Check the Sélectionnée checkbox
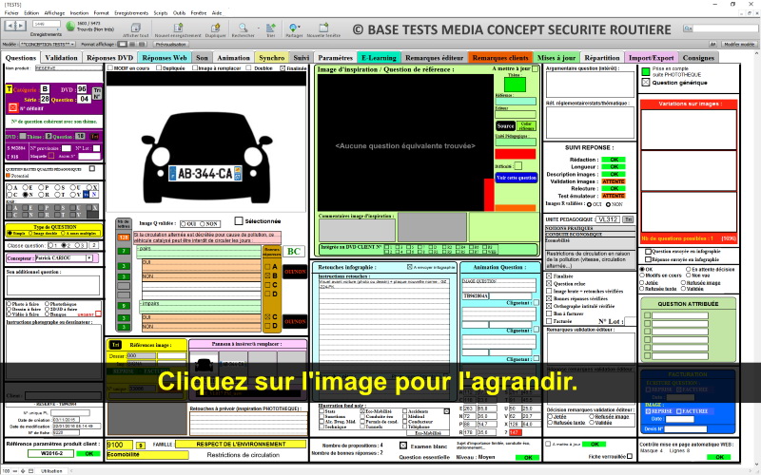 point(239,221)
